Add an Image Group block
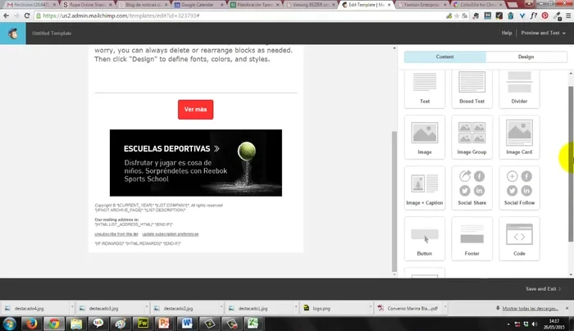Image resolution: width=574 pixels, height=331 pixels. tap(471, 137)
